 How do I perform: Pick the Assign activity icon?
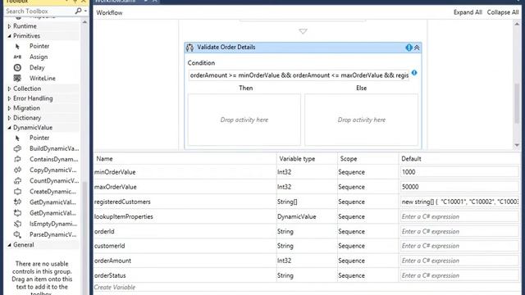pyautogui.click(x=17, y=57)
